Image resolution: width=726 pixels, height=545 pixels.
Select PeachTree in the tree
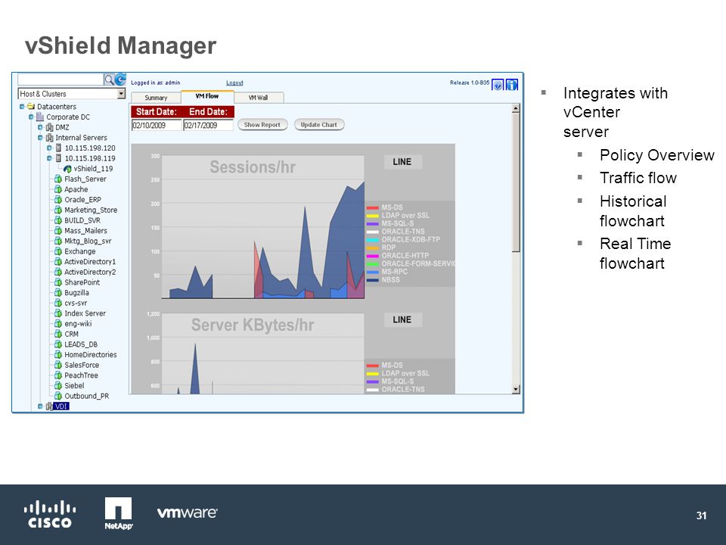[81, 375]
